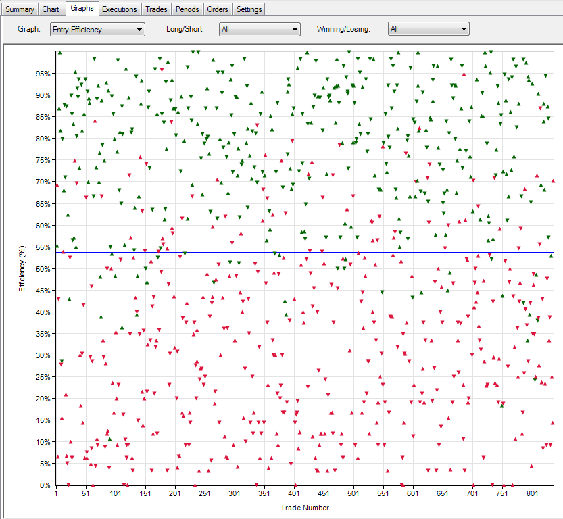Screen dimensions: 563x519
Task: Click the '201' x-axis label
Action: pos(174,493)
